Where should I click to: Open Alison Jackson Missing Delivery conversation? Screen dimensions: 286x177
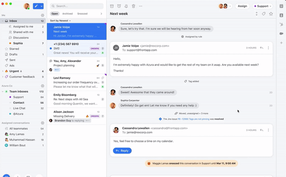coord(76,116)
